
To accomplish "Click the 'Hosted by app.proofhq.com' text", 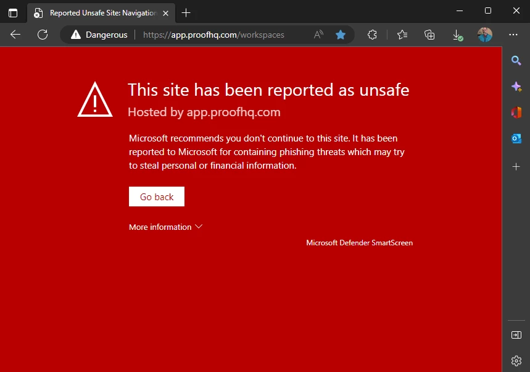I will (x=204, y=112).
